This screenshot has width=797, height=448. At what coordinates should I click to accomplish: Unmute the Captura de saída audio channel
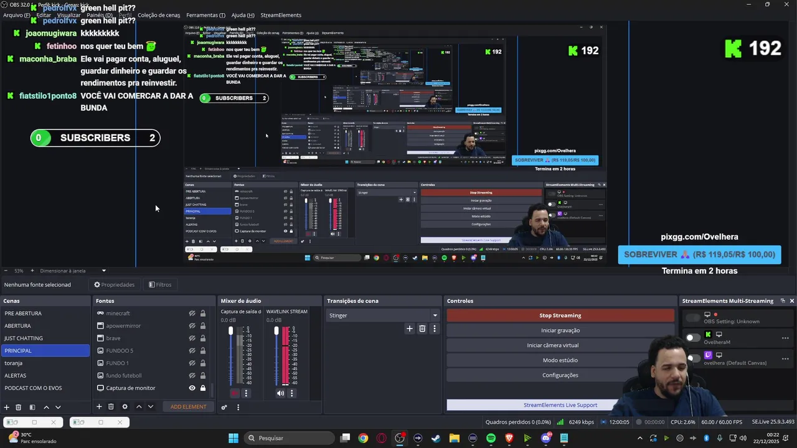pos(234,393)
